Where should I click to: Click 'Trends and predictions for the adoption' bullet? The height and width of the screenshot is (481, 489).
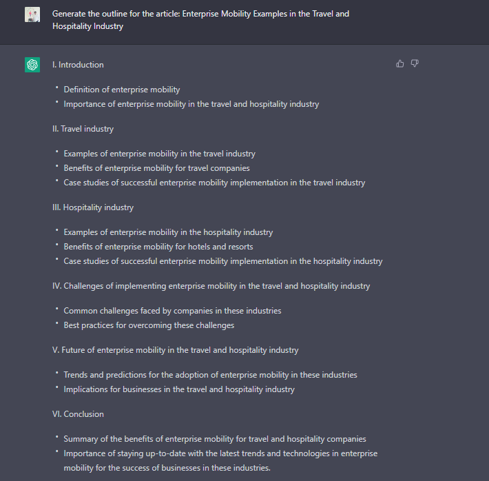point(210,375)
